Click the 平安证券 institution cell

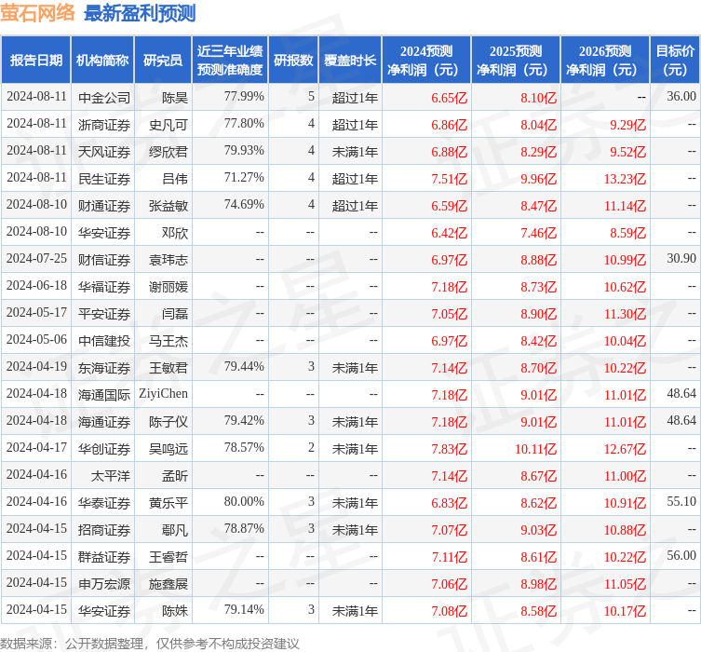click(104, 314)
